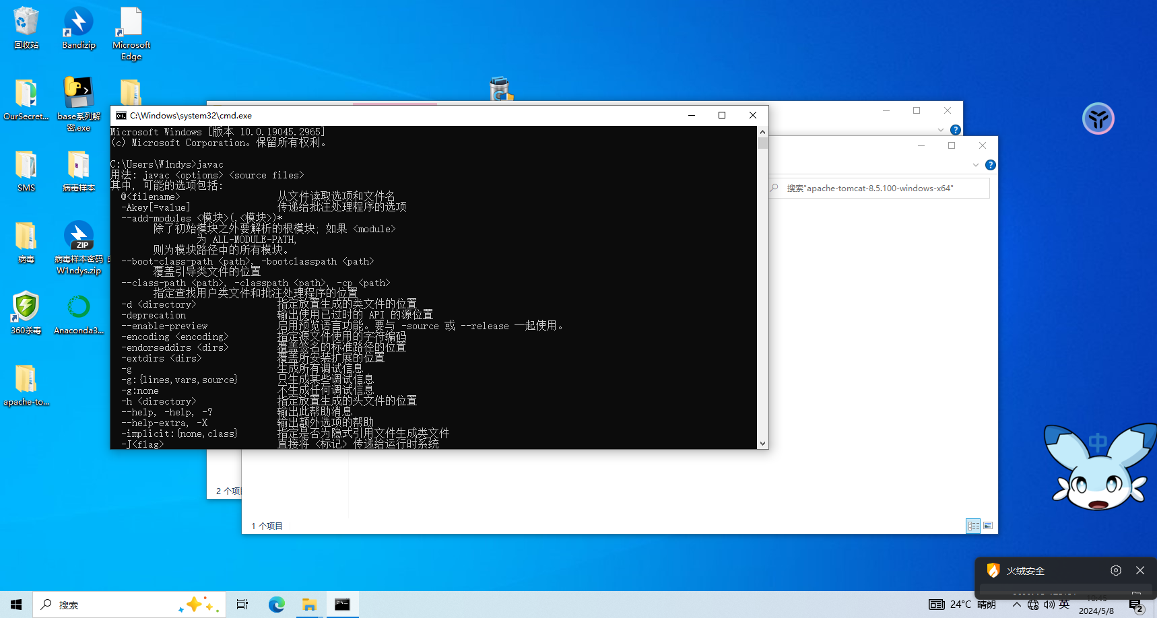The height and width of the screenshot is (618, 1157).
Task: Open the Anaconda3 desktop icon
Action: [x=79, y=311]
